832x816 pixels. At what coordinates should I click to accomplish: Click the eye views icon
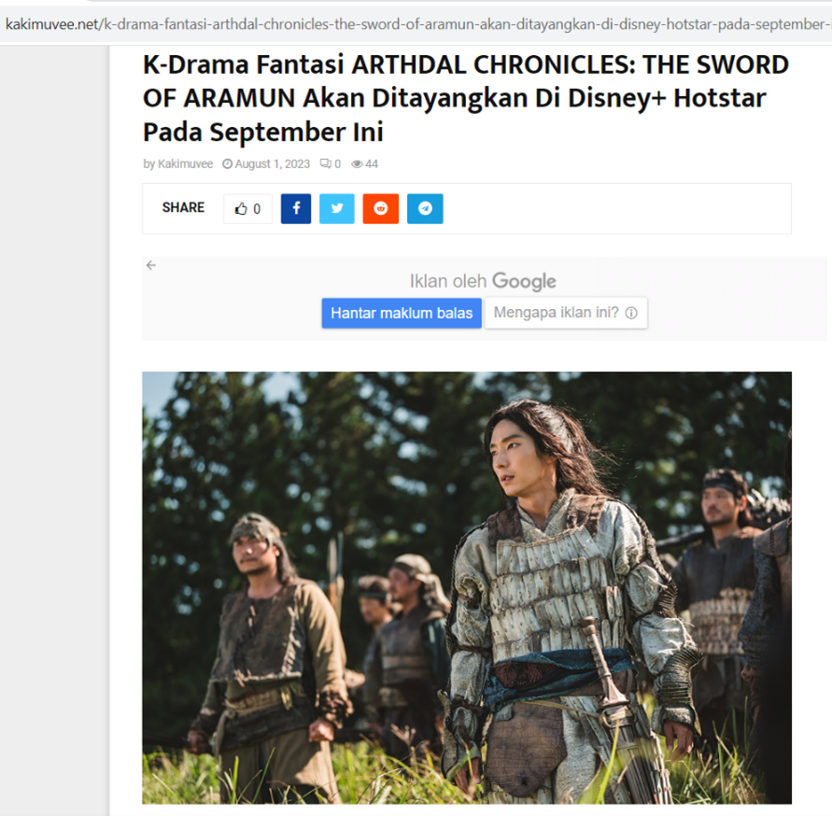pos(357,164)
